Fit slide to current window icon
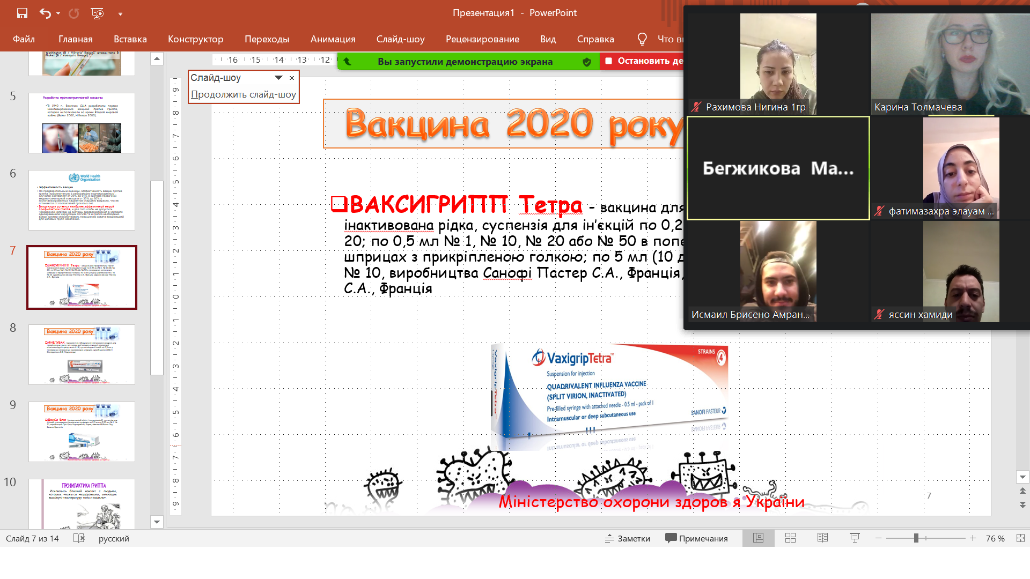 1020,538
